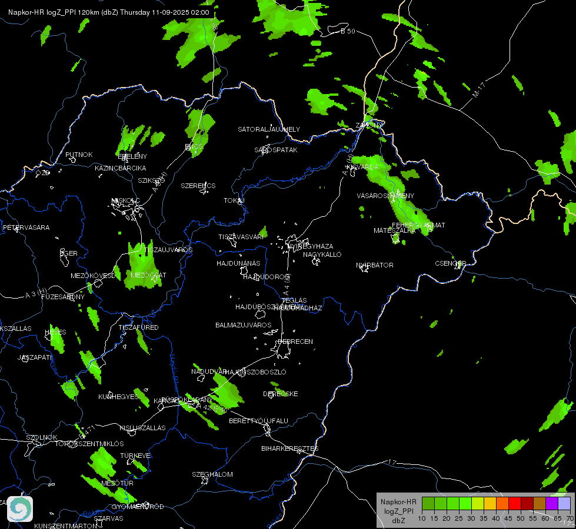Click the SZERENCS town label

pyautogui.click(x=198, y=186)
